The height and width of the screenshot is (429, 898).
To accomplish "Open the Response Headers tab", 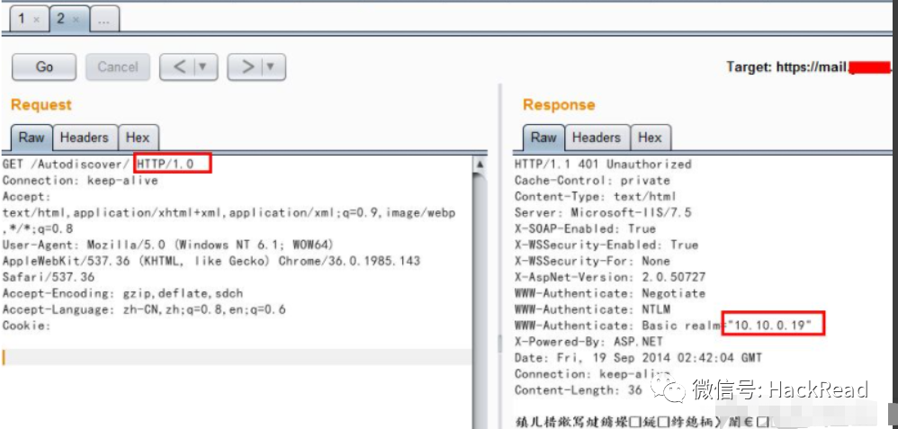I will coord(596,138).
